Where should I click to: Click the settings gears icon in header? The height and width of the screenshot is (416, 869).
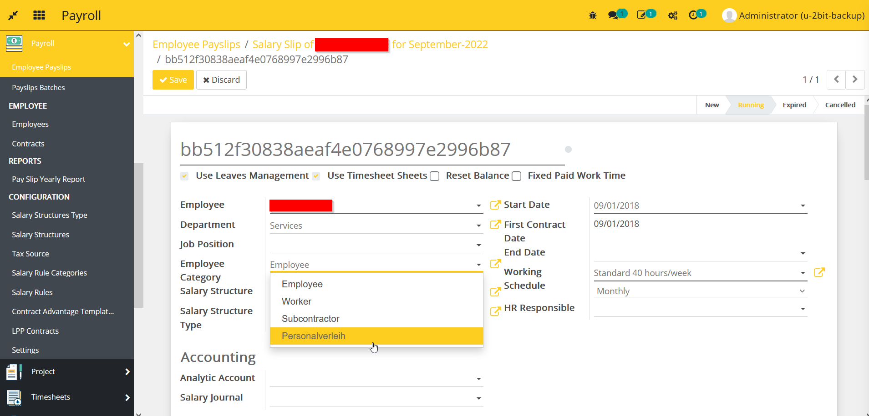pos(672,15)
